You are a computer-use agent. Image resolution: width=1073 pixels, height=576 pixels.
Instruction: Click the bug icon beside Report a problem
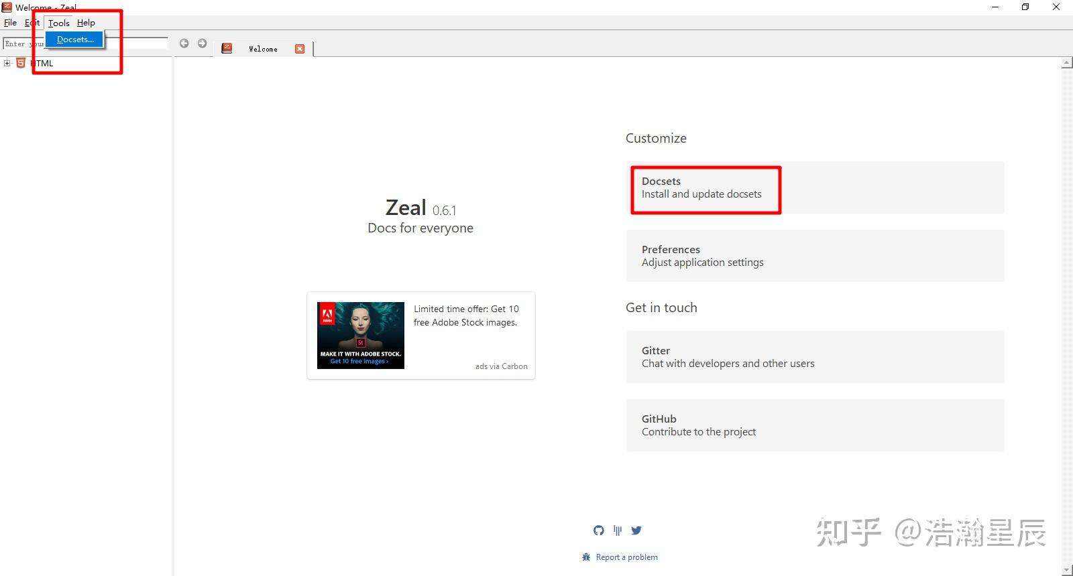(586, 557)
